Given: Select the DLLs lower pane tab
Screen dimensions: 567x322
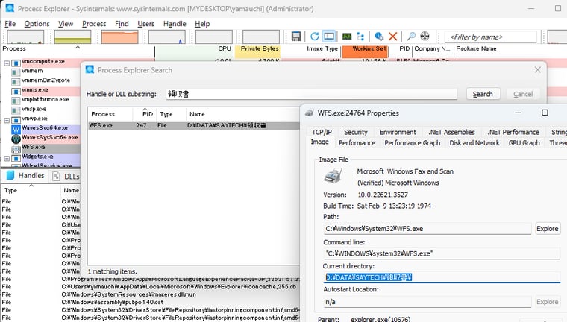Looking at the screenshot, I should [66, 177].
